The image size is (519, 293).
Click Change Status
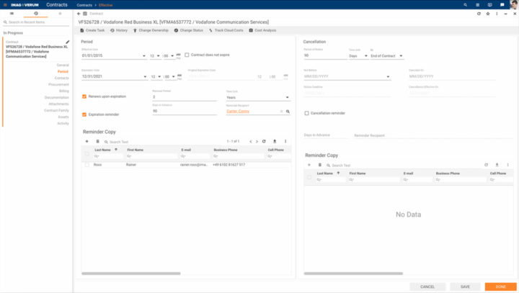189,30
